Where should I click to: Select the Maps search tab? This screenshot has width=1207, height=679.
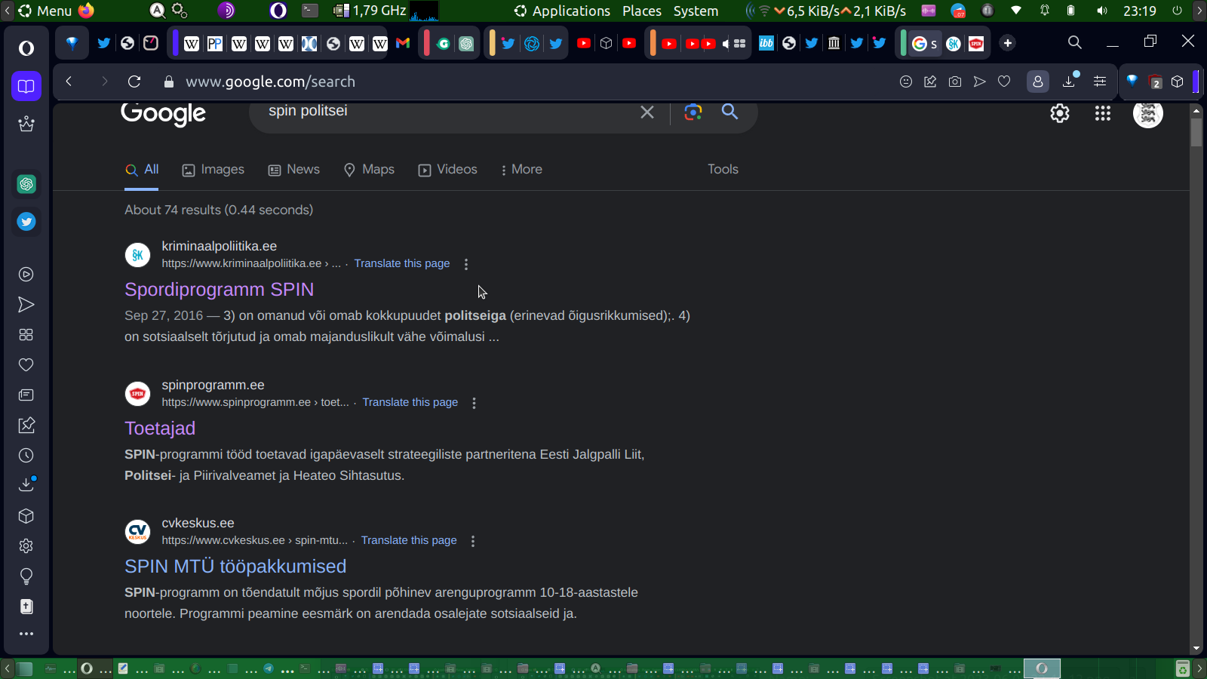click(369, 170)
